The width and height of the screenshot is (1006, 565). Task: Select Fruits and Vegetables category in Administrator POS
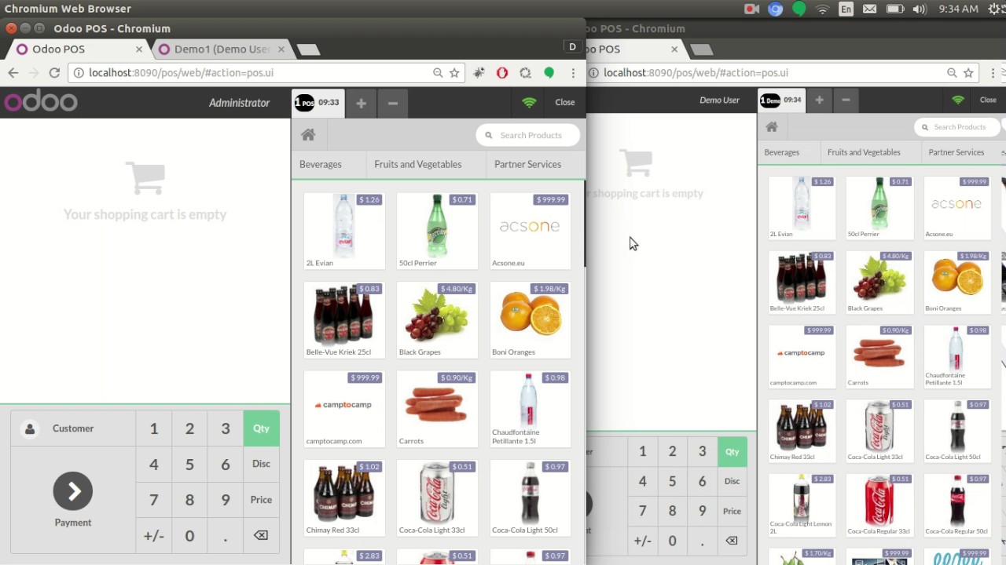(x=418, y=164)
